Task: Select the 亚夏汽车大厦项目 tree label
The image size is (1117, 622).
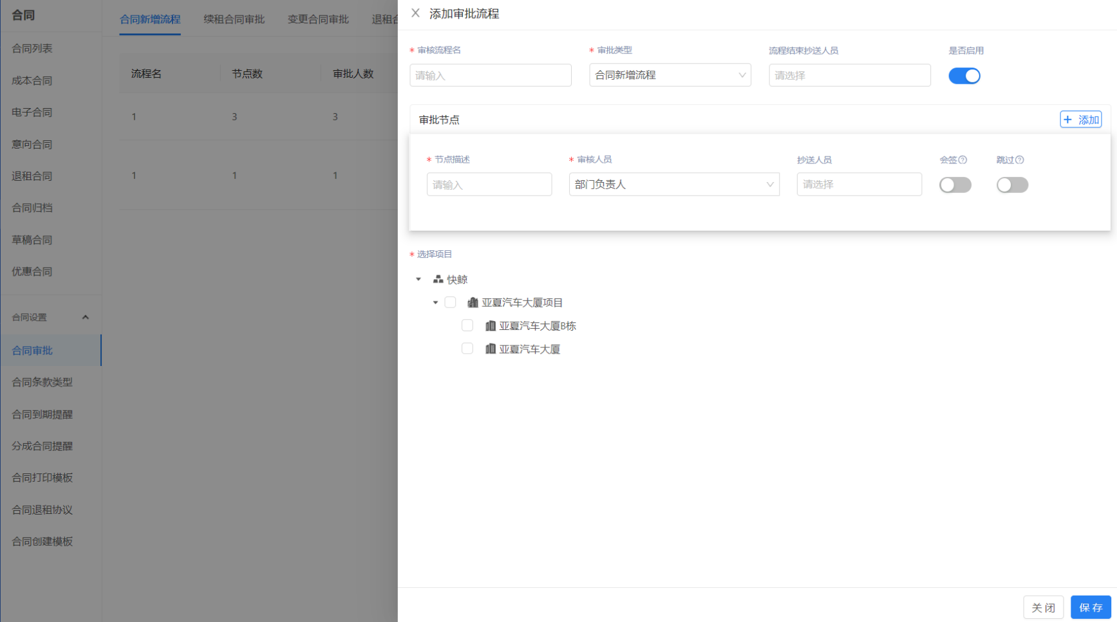Action: [522, 302]
